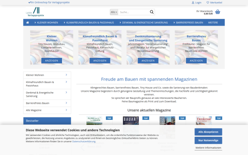248x155 pixels.
Task: Click TOP badge on Denkmal magazine
Action: coord(219,118)
